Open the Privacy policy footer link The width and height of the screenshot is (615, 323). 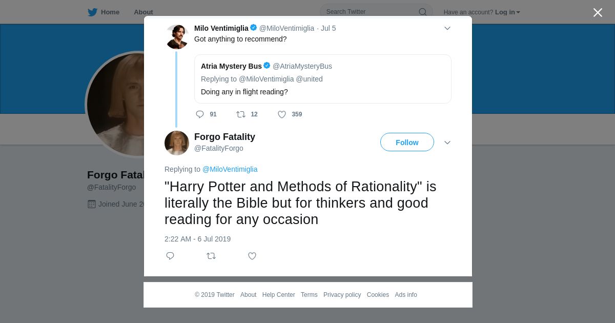tap(342, 295)
